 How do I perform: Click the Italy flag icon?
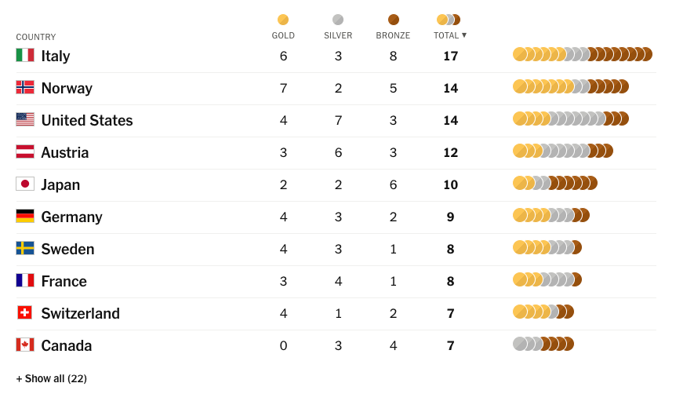(25, 55)
